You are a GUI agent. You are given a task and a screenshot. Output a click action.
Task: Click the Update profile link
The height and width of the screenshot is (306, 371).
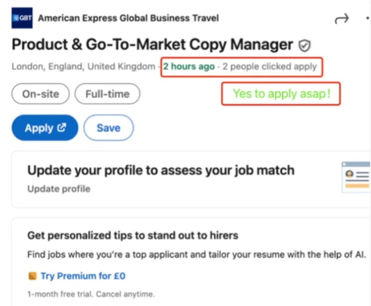click(x=58, y=189)
